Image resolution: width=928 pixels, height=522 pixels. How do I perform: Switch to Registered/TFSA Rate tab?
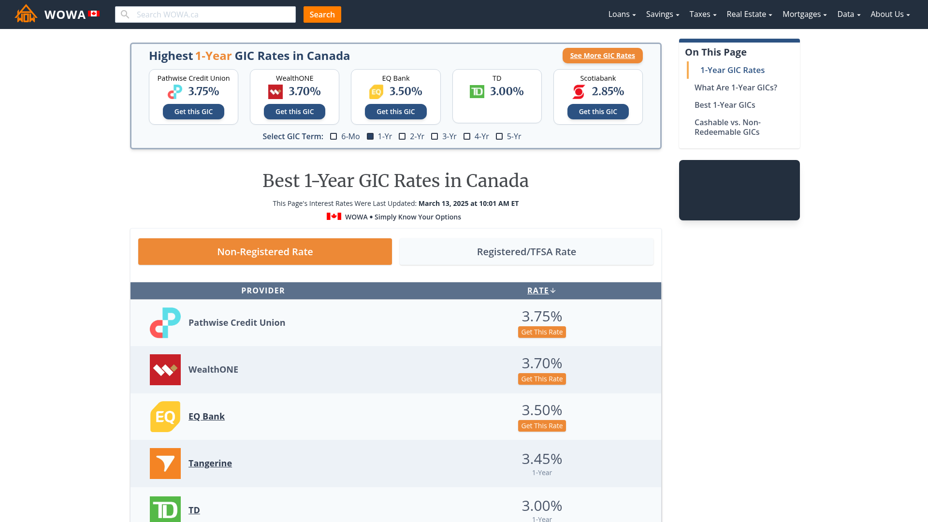click(x=526, y=251)
